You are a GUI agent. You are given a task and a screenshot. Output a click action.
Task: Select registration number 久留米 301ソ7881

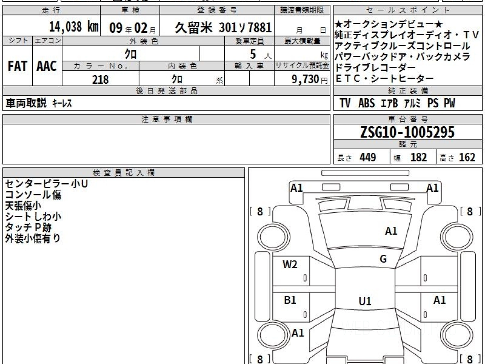tap(223, 28)
